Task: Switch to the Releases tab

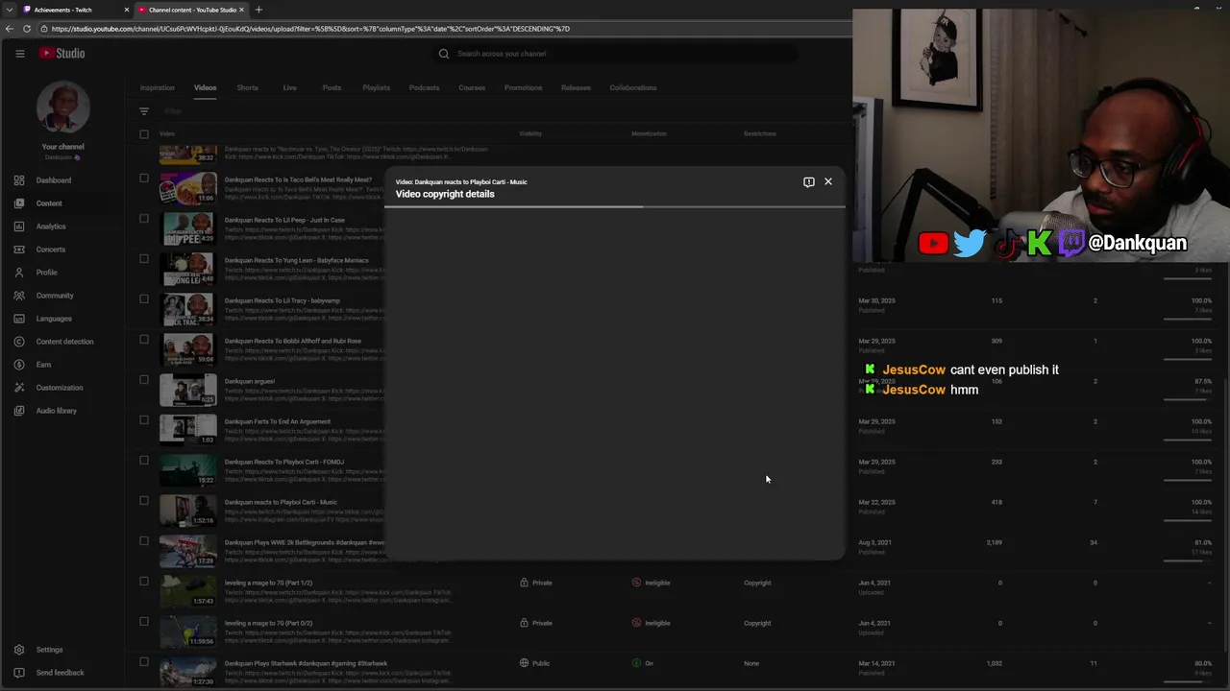Action: pyautogui.click(x=576, y=87)
